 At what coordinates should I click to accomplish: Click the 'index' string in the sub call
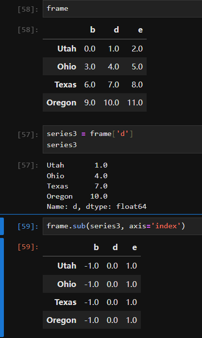(x=166, y=226)
